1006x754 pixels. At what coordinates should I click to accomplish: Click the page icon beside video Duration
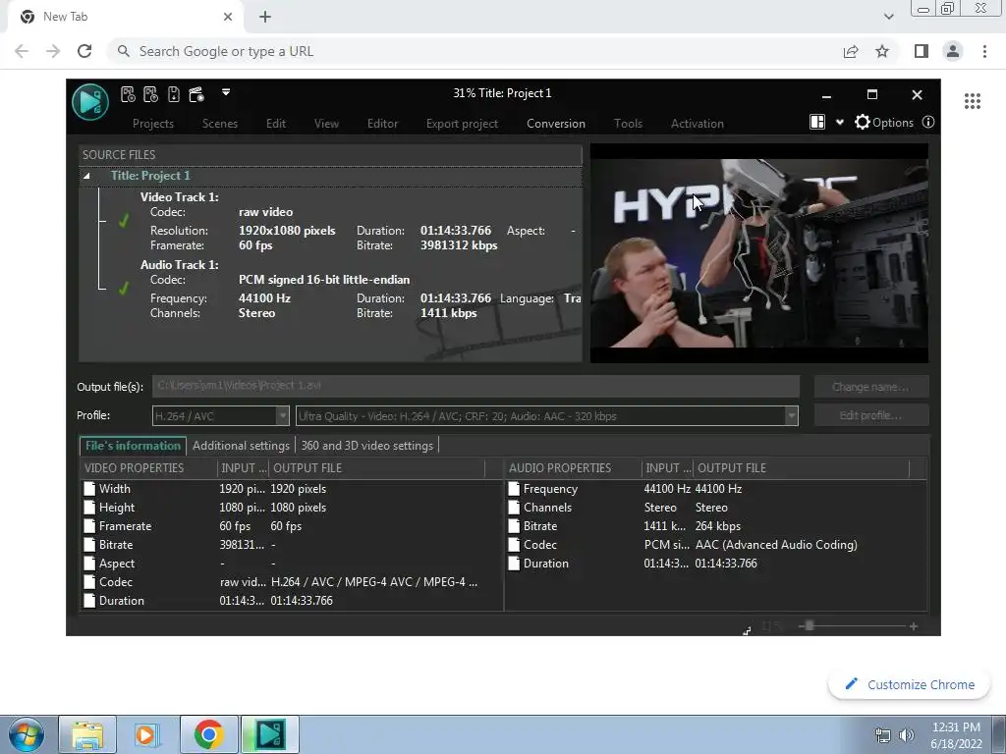point(89,600)
